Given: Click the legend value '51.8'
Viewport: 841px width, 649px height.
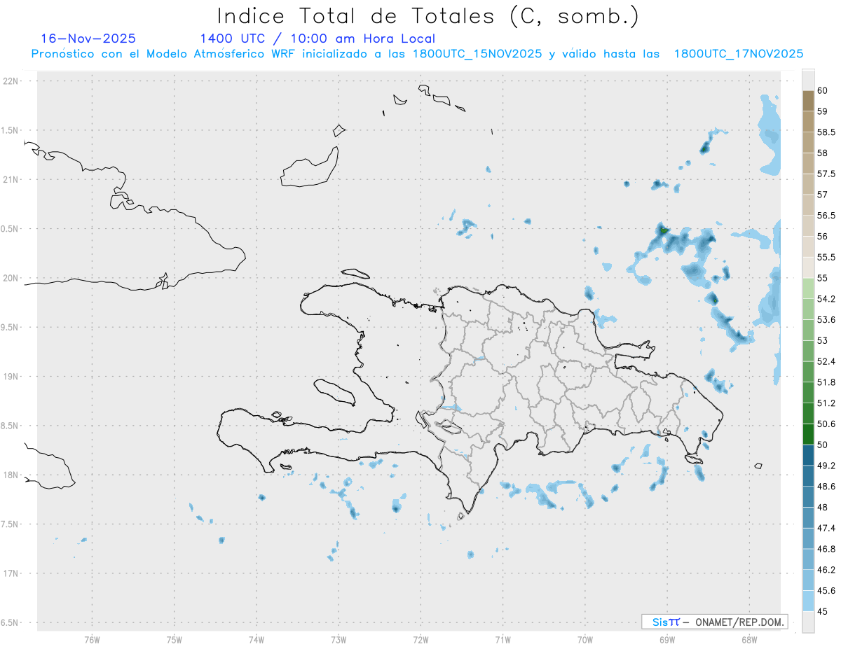Looking at the screenshot, I should [826, 382].
